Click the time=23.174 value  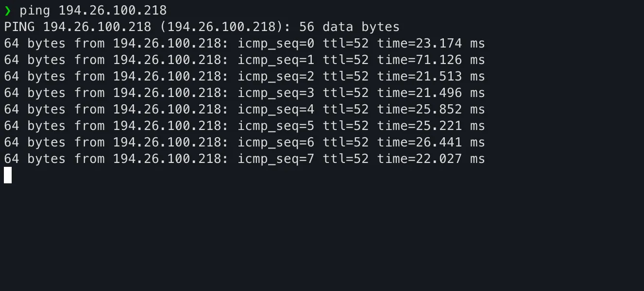coord(420,44)
